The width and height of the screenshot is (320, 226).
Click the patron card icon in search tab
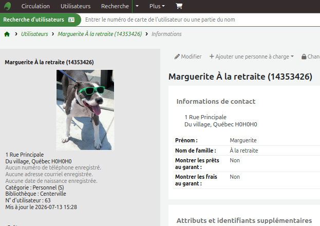pyautogui.click(x=71, y=20)
